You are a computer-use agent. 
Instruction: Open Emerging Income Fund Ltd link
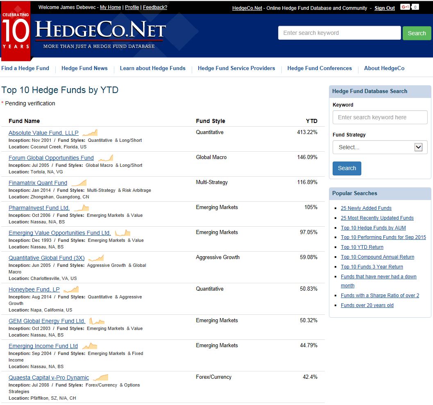[x=43, y=346]
